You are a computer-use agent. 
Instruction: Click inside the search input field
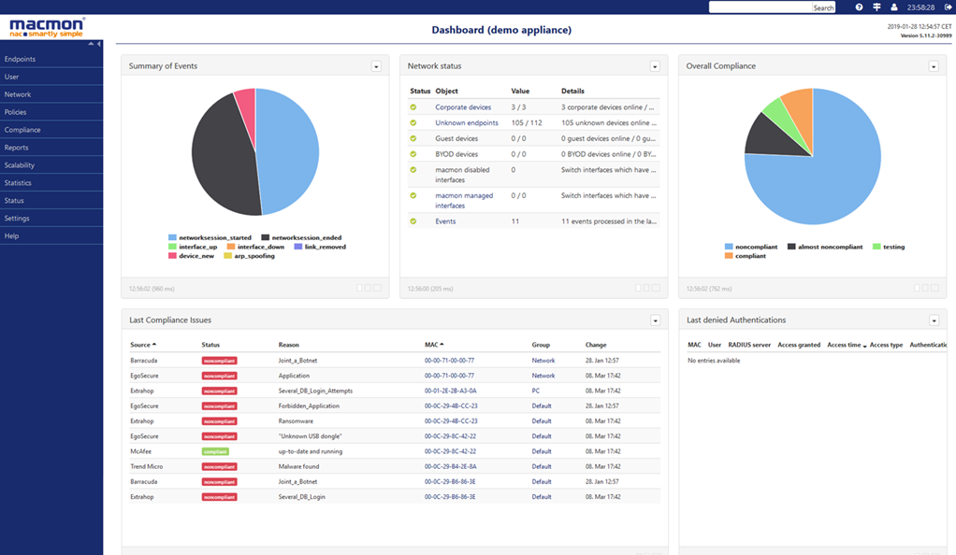[759, 7]
